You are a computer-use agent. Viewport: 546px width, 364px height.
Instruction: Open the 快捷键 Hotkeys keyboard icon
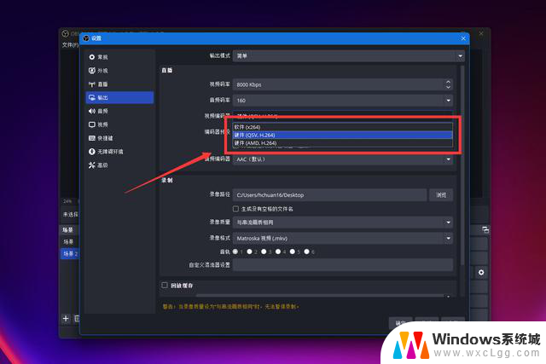click(92, 138)
